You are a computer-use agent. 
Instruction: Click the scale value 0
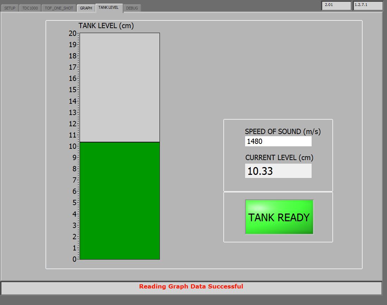coord(74,259)
